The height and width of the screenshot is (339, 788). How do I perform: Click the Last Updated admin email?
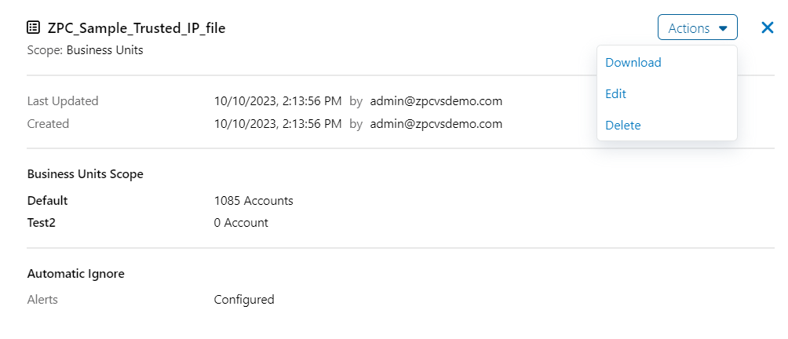(x=436, y=100)
